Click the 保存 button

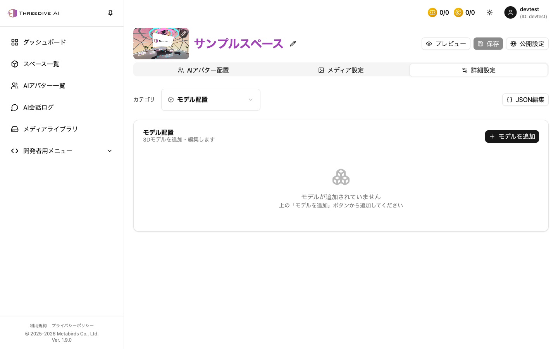(x=488, y=44)
